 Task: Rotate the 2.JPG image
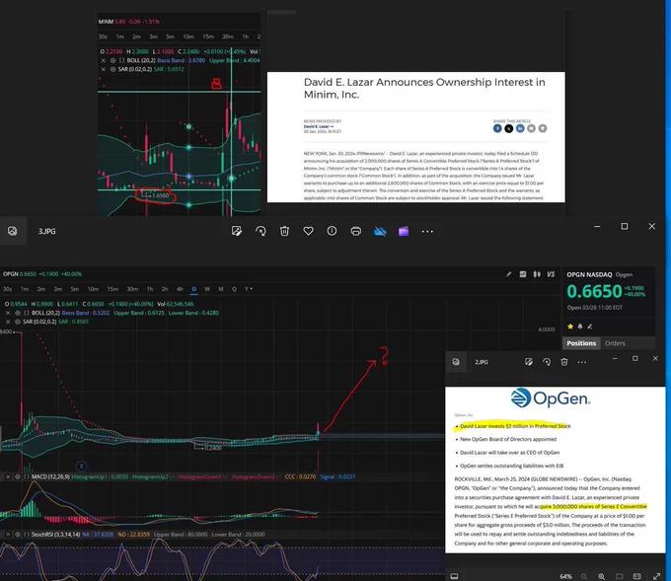pyautogui.click(x=547, y=362)
